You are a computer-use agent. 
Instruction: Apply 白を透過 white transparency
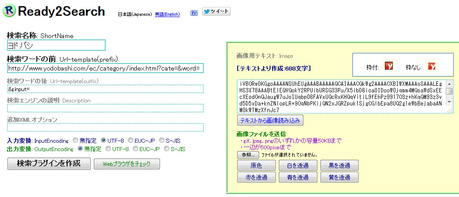298,165
